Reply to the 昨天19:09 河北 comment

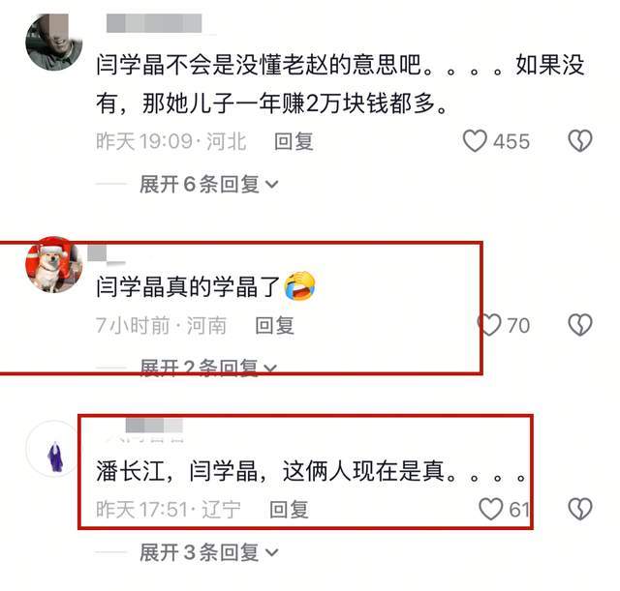294,141
